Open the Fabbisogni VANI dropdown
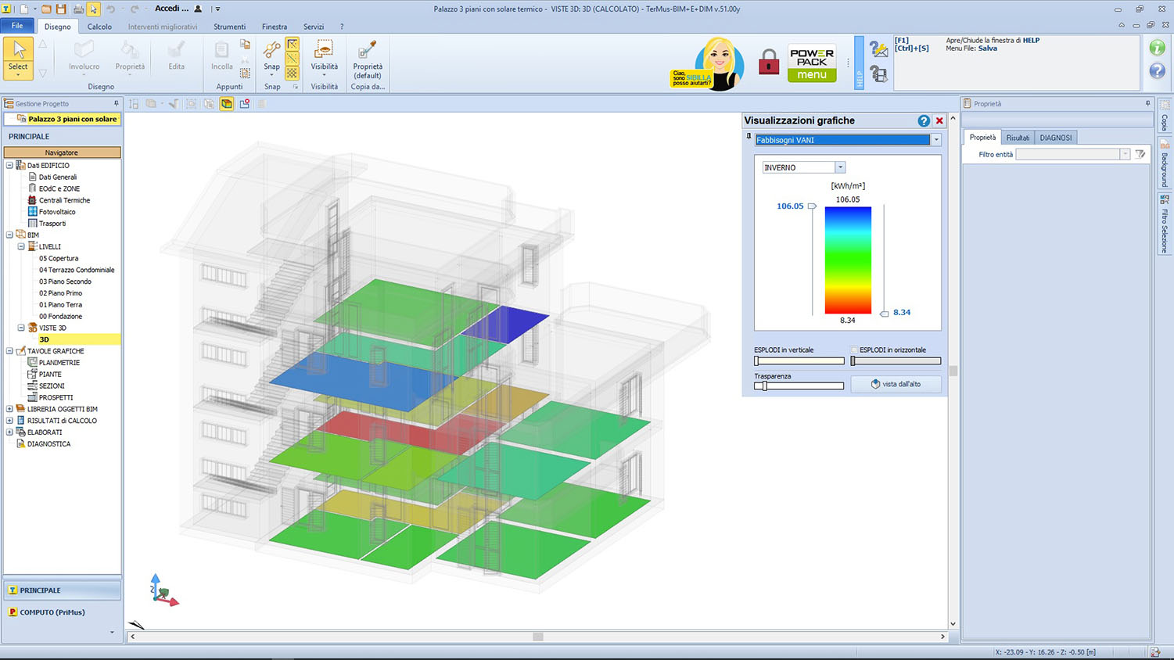This screenshot has height=660, width=1174. pos(935,140)
